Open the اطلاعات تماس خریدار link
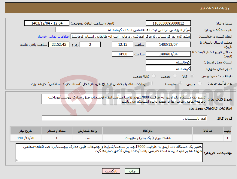 point(53,37)
